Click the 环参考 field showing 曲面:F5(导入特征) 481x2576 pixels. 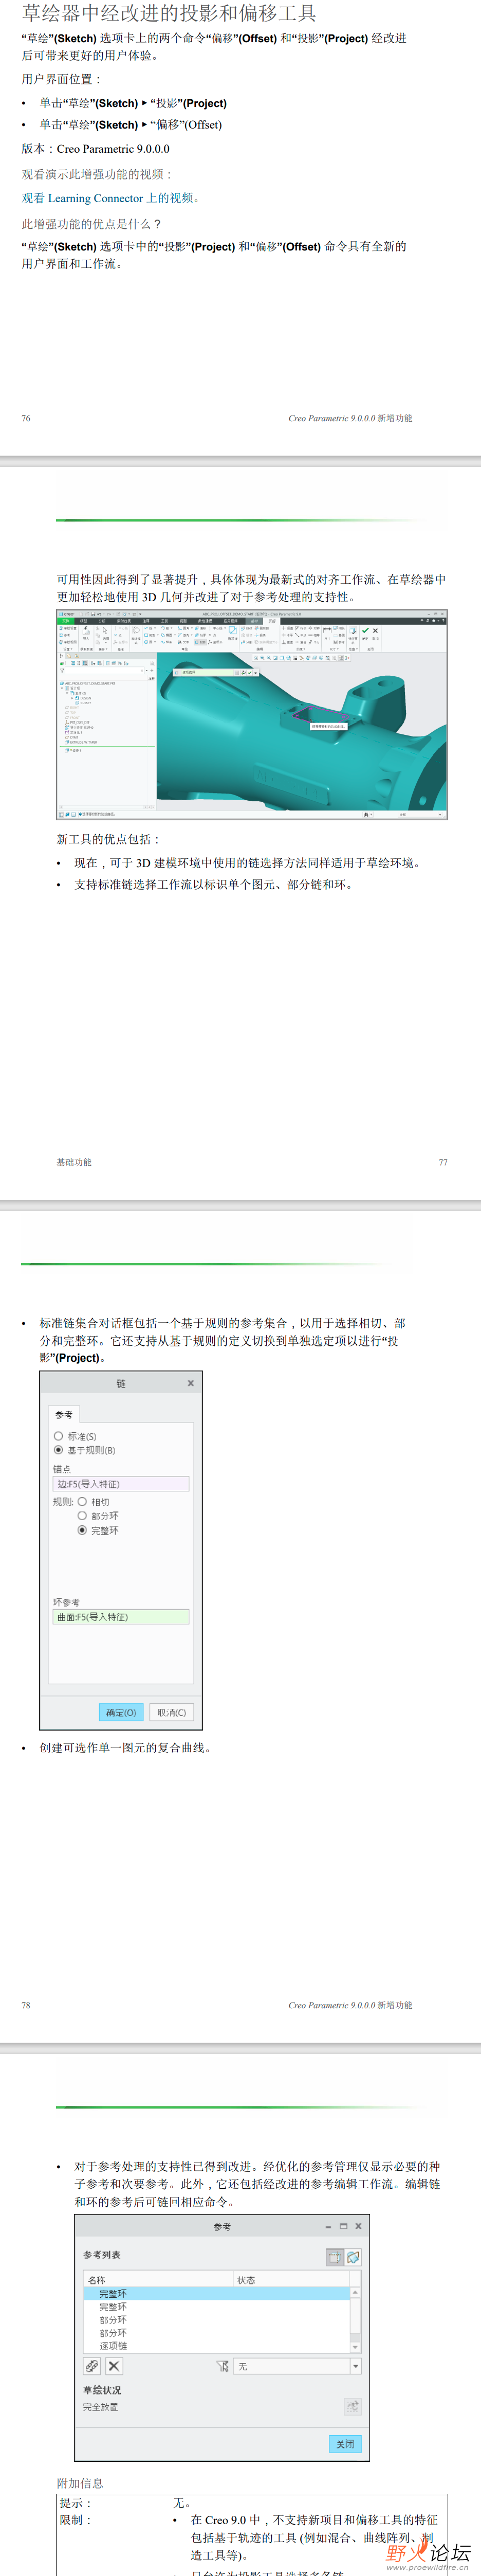click(121, 1617)
